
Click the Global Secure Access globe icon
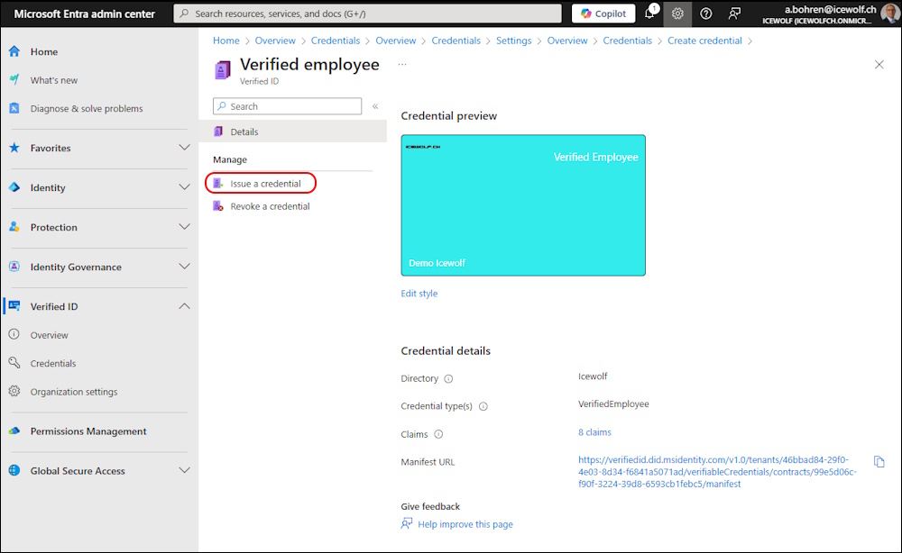[x=14, y=471]
